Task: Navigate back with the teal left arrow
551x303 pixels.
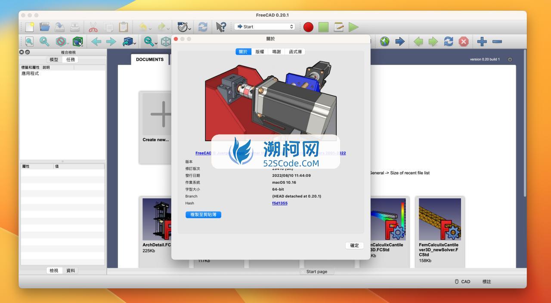Action: 96,41
